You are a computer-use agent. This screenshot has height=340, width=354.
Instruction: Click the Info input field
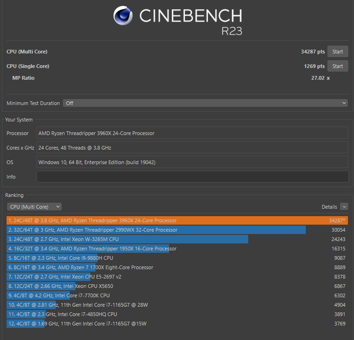coord(192,176)
